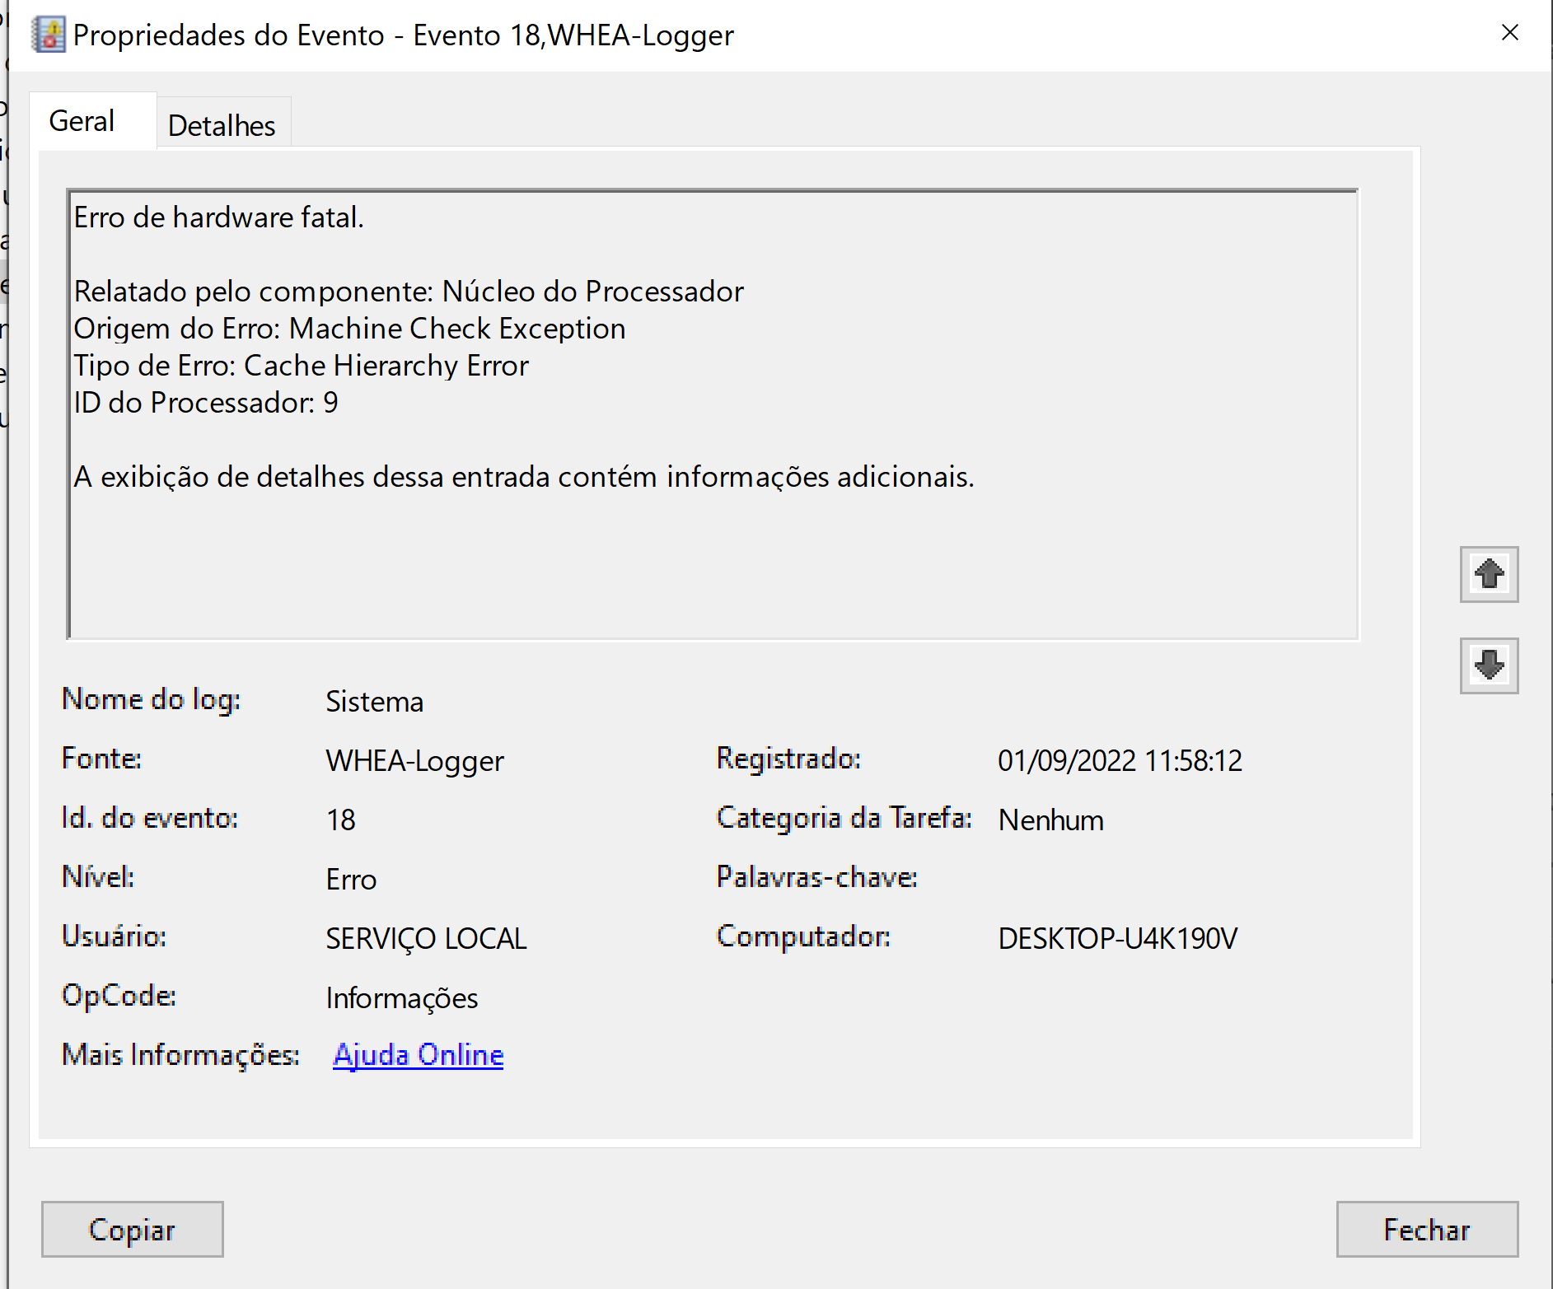Click the 'Categoria da Tarefa:' label
Viewport: 1553px width, 1289px height.
pos(844,818)
